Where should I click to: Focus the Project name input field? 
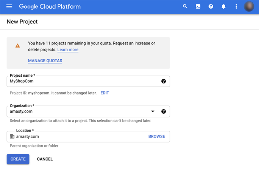(88, 81)
